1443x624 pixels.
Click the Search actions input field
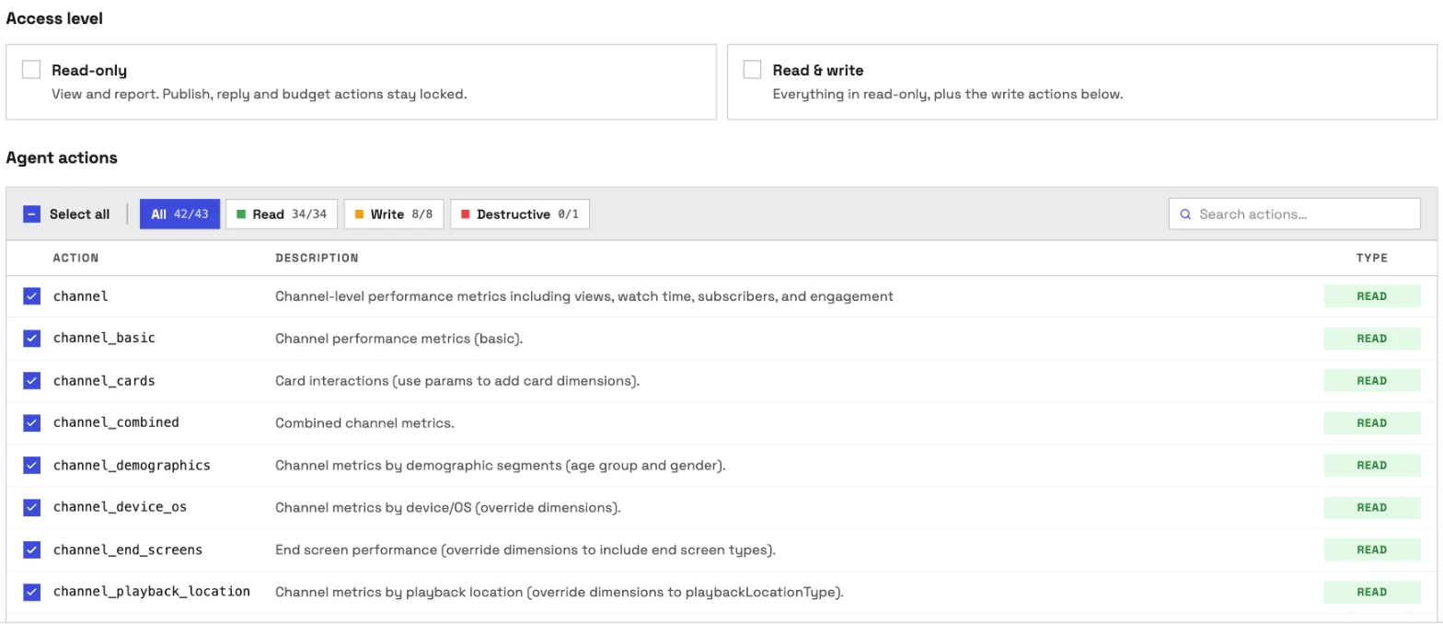(x=1294, y=214)
